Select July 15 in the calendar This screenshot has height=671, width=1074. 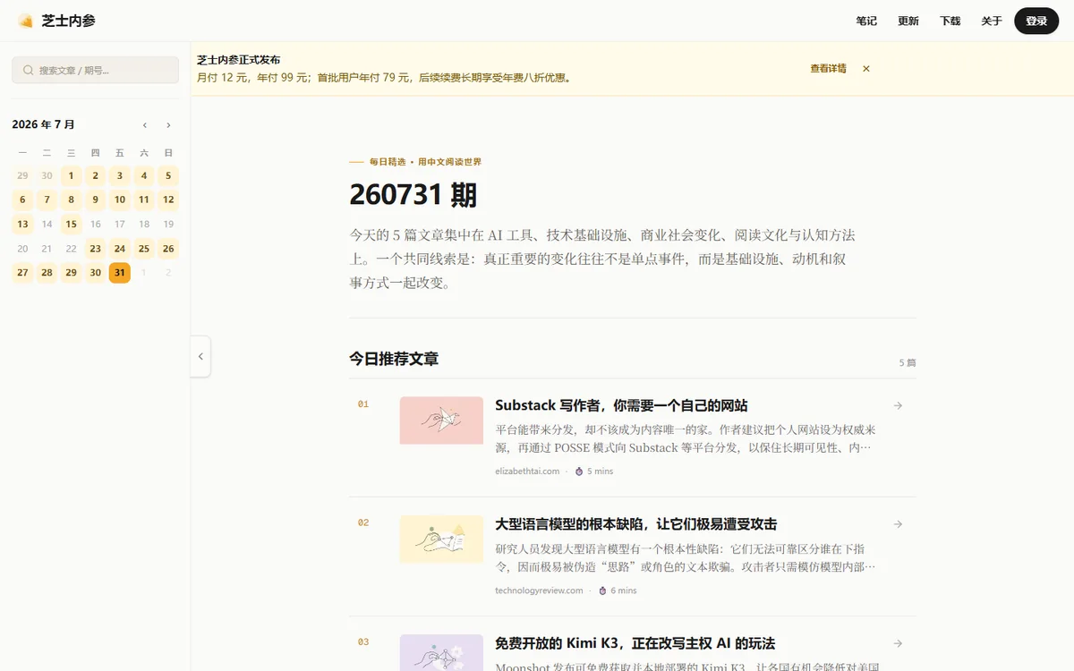[x=71, y=225]
